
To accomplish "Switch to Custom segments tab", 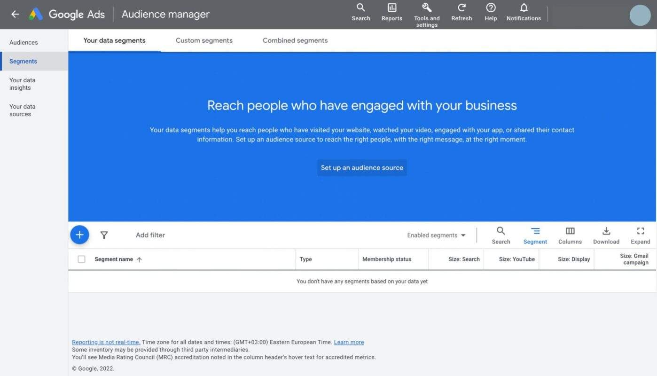I will coord(204,40).
